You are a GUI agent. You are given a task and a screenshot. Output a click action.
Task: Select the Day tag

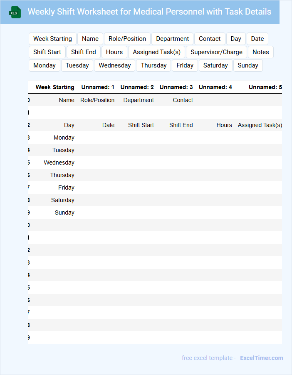tap(236, 39)
